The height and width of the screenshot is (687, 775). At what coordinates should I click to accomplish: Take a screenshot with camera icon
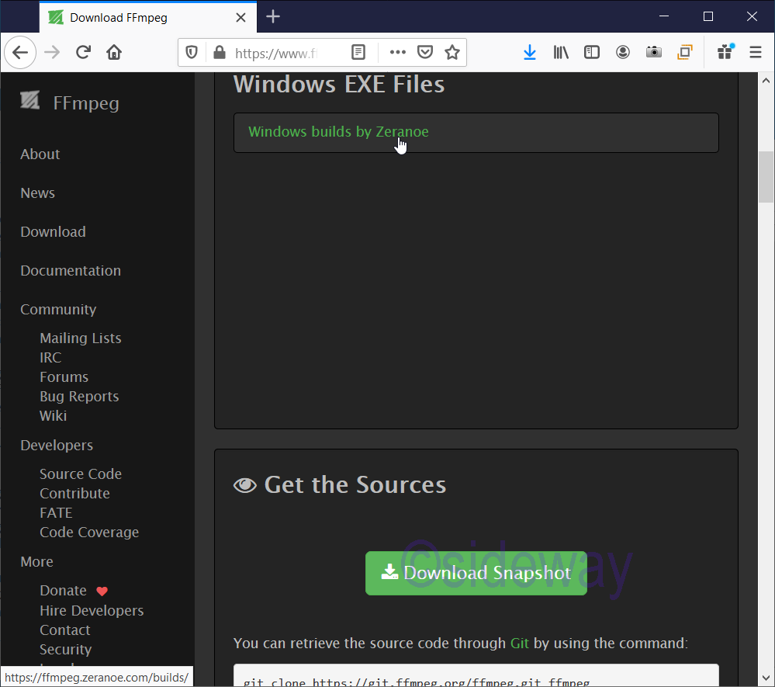click(x=654, y=53)
